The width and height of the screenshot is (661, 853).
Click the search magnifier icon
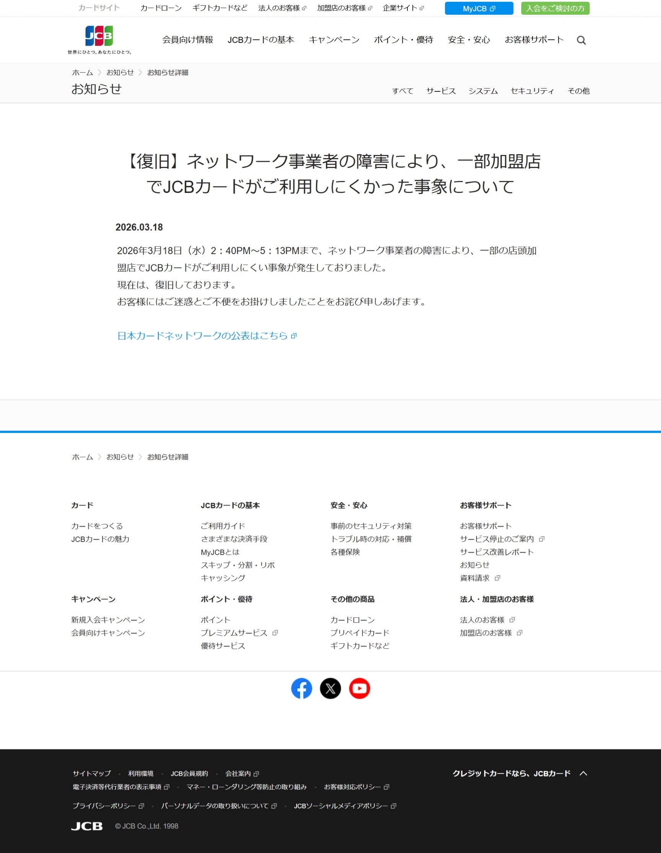coord(581,40)
